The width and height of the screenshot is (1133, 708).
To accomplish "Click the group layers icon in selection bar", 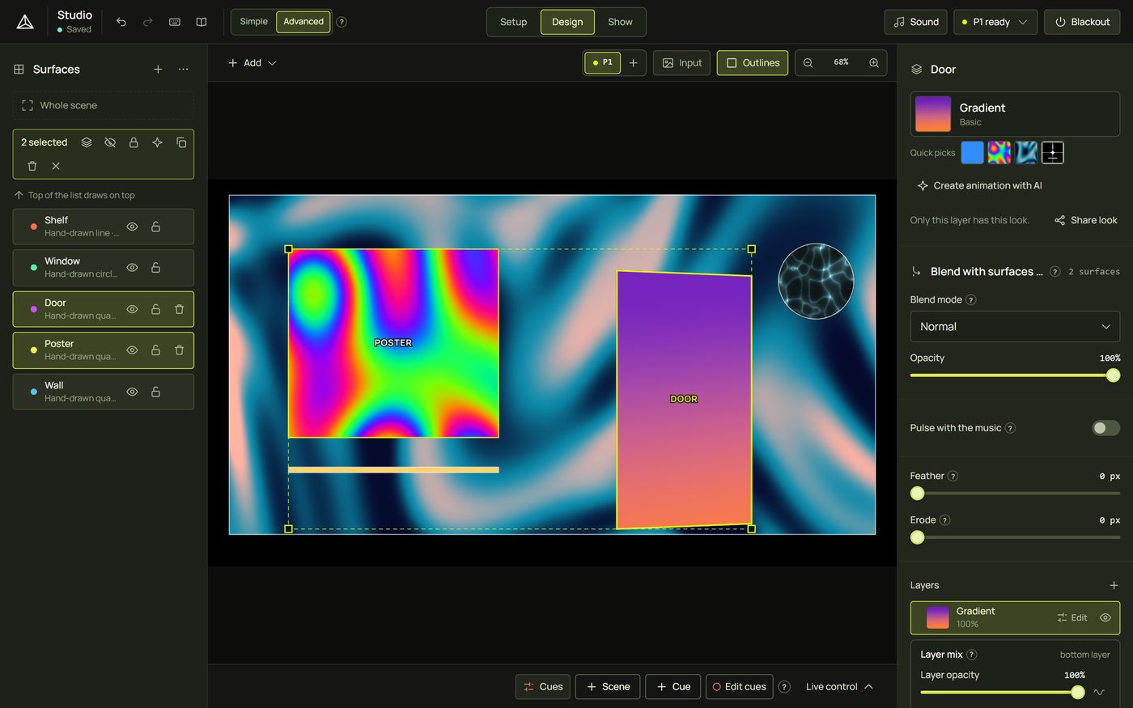I will 87,142.
